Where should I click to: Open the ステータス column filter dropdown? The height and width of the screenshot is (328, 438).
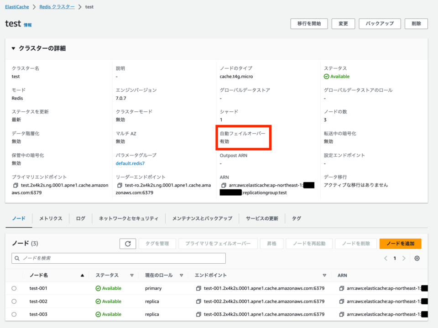tap(132, 275)
